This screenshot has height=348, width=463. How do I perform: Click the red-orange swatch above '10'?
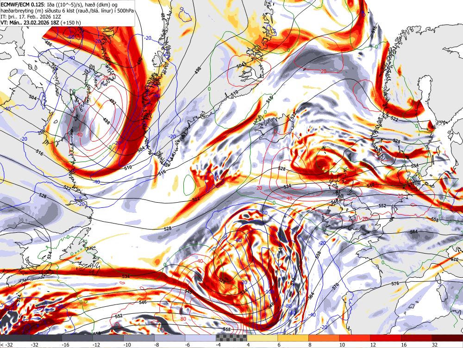(355, 338)
